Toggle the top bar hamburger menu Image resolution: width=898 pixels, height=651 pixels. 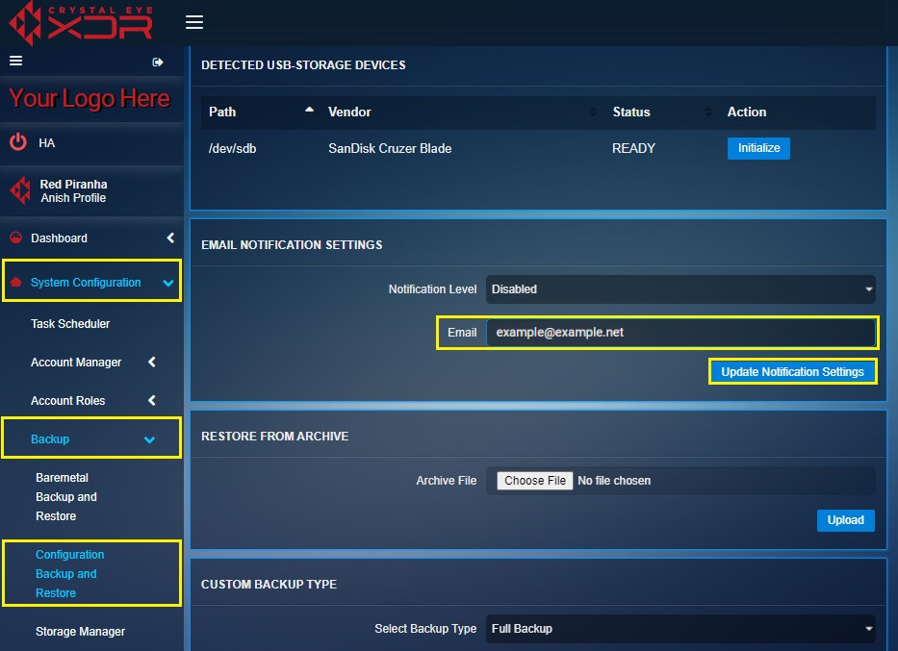194,22
